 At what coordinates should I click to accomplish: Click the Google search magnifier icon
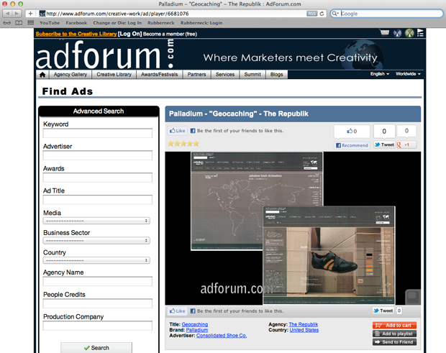coord(335,14)
